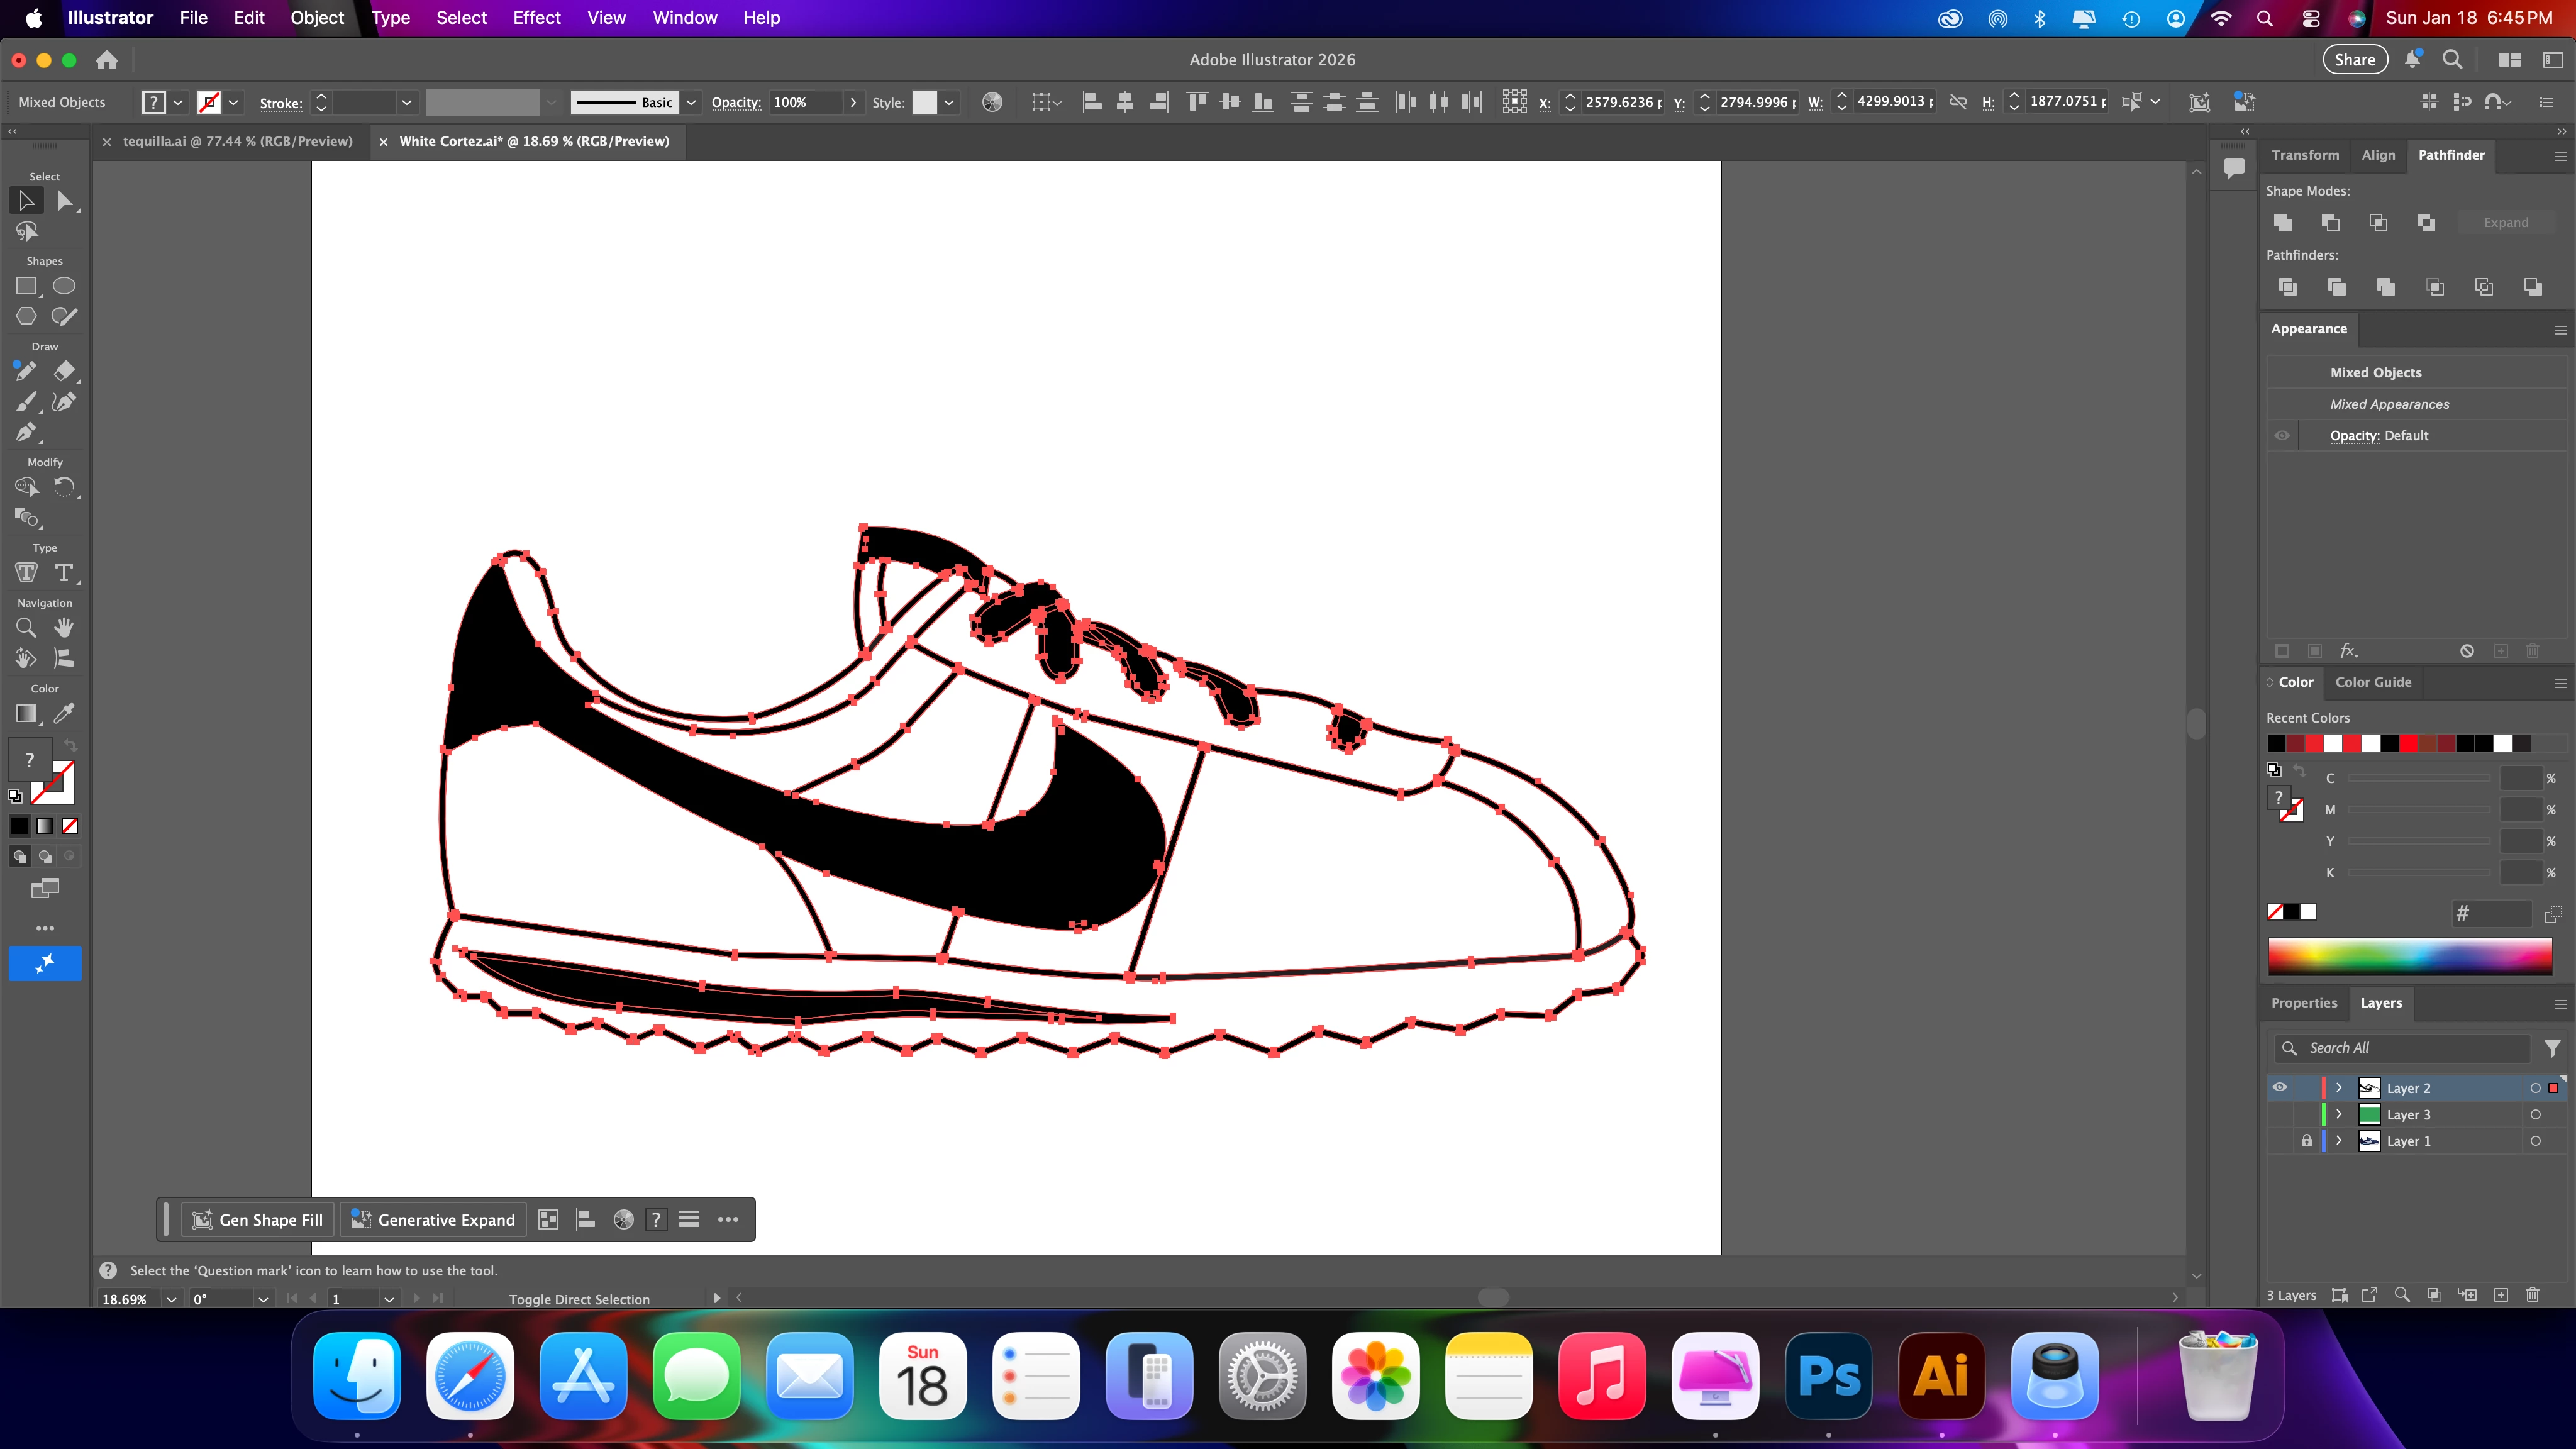Open the zoom level dropdown
2576x1449 pixels.
coord(171,1299)
